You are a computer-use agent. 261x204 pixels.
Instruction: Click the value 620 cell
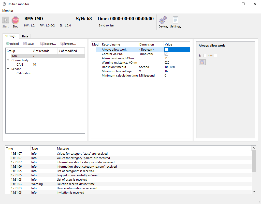[x=177, y=63]
